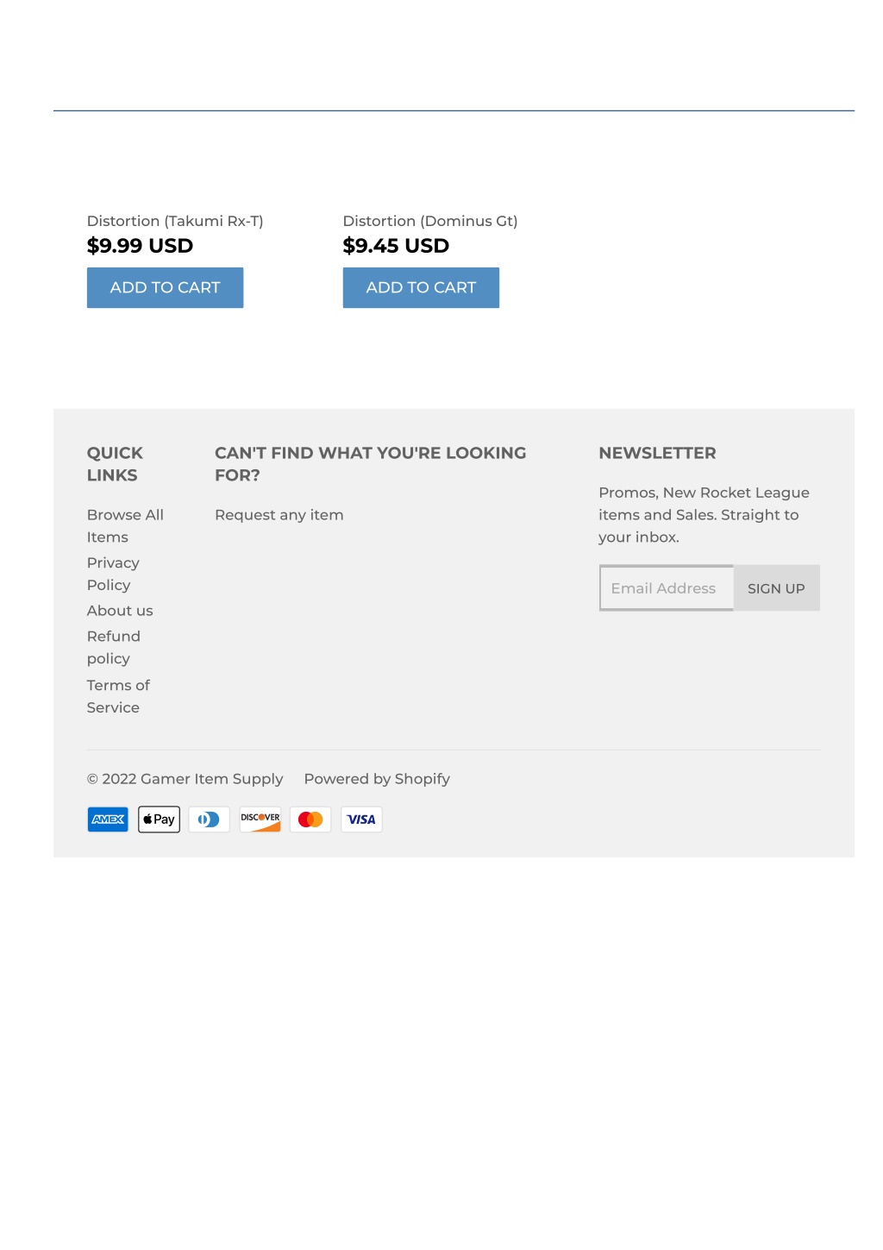The image size is (883, 1250).
Task: Click the Visa payment icon
Action: point(361,820)
